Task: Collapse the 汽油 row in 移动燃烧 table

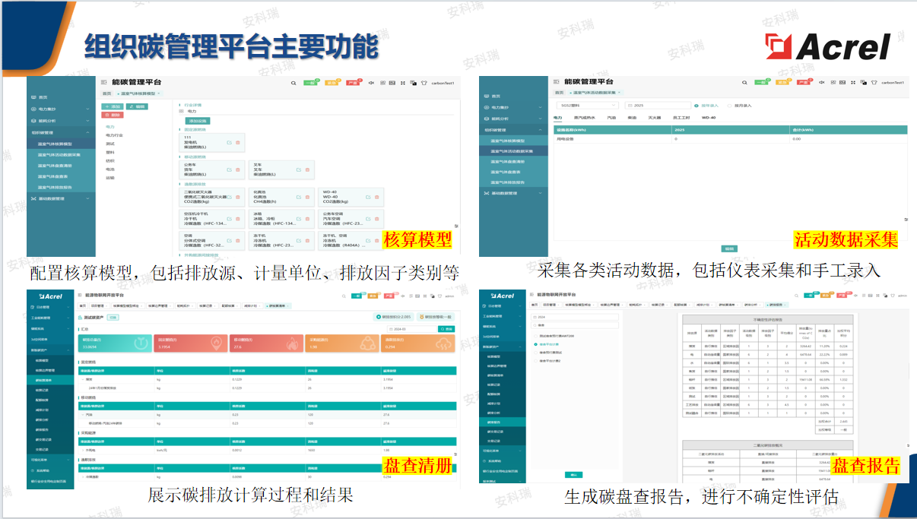Action: [82, 415]
